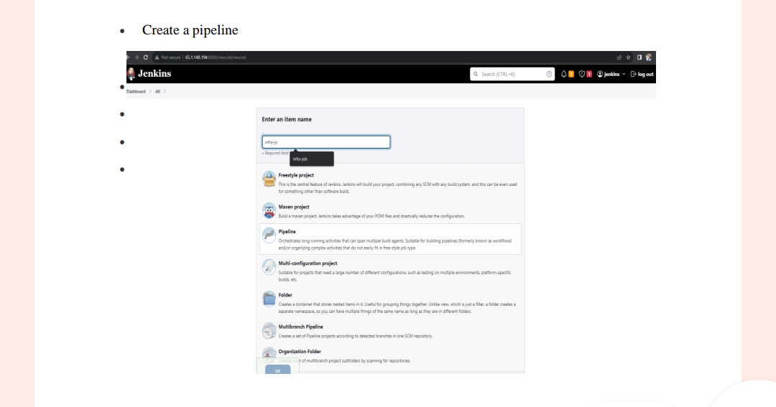Open the share page icon
Viewport: 776px width, 407px height.
point(619,57)
